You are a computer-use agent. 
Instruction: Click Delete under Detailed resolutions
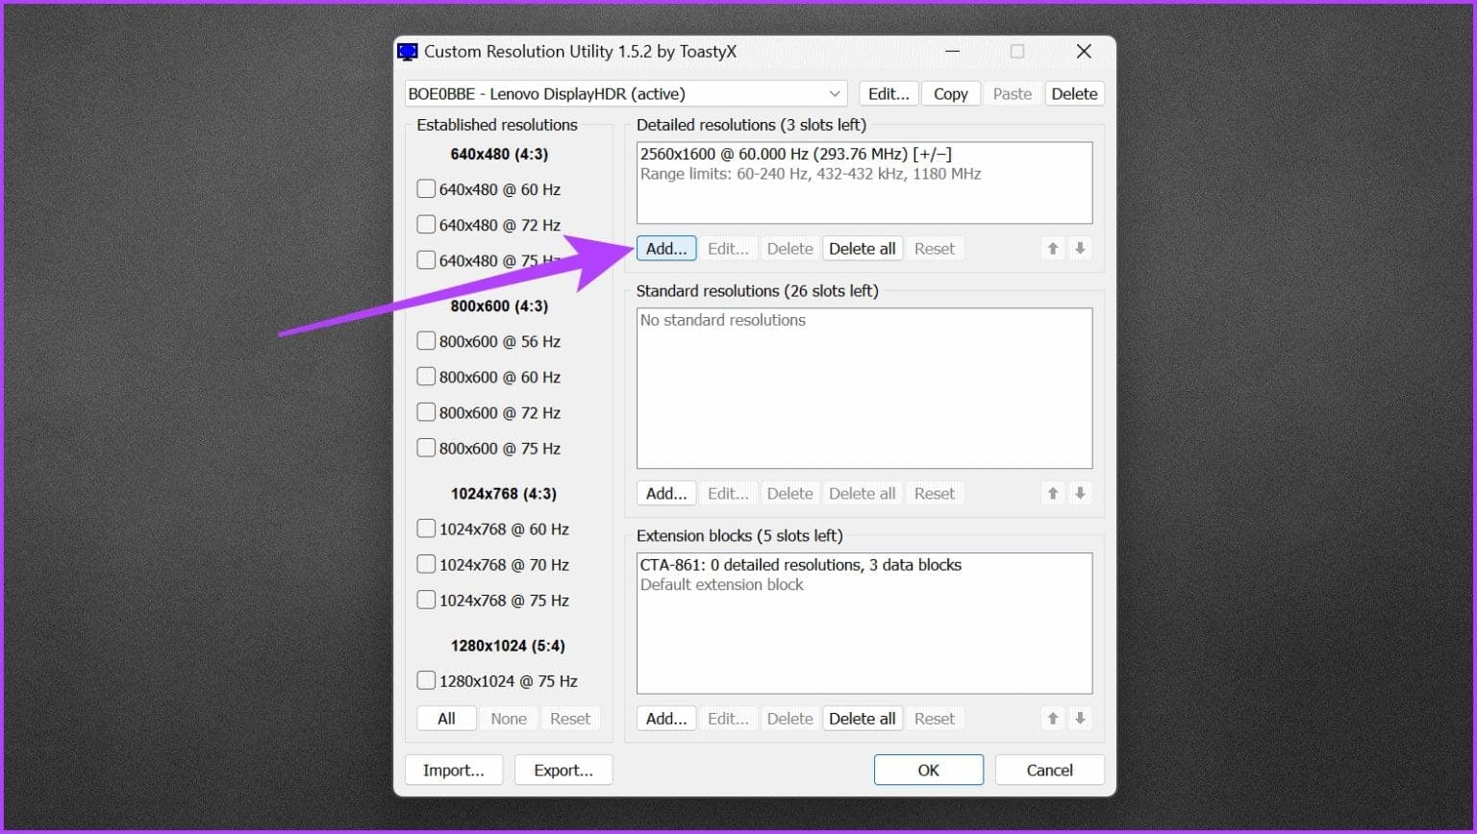[x=789, y=249]
